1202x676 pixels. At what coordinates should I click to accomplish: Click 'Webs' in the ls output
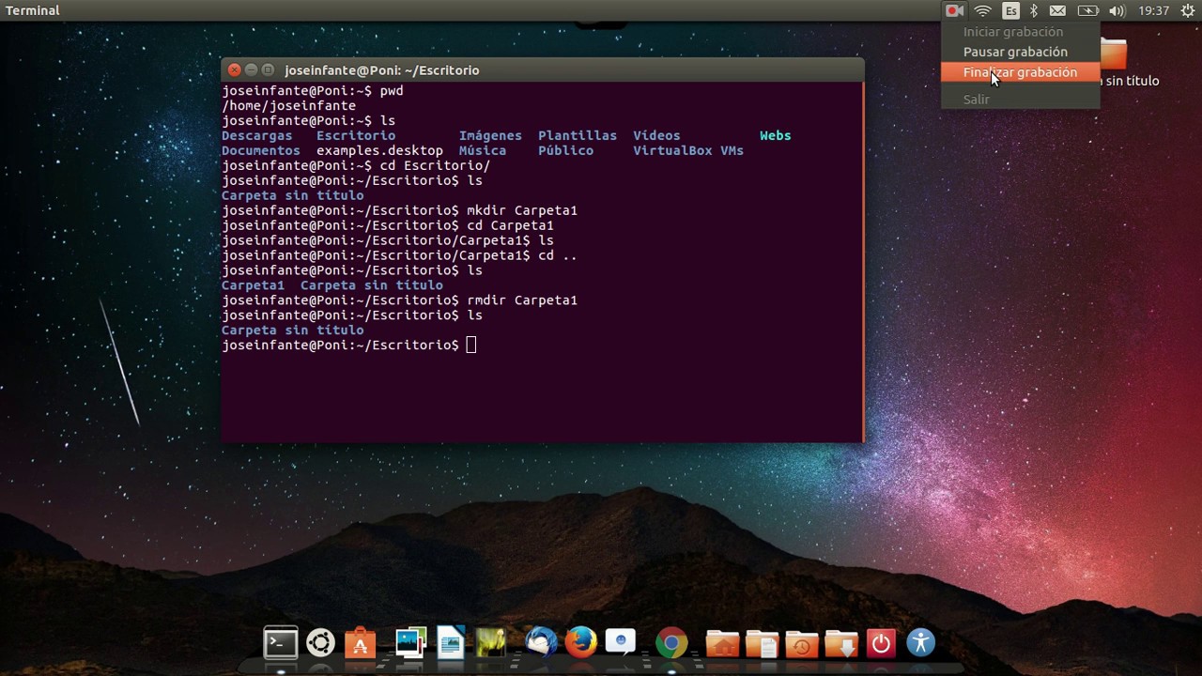776,135
